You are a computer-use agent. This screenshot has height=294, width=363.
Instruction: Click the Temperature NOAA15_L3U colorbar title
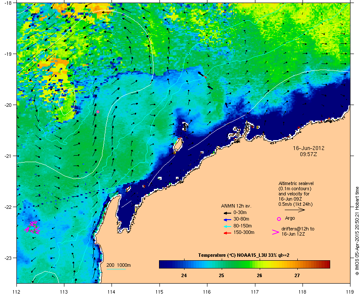[244, 256]
